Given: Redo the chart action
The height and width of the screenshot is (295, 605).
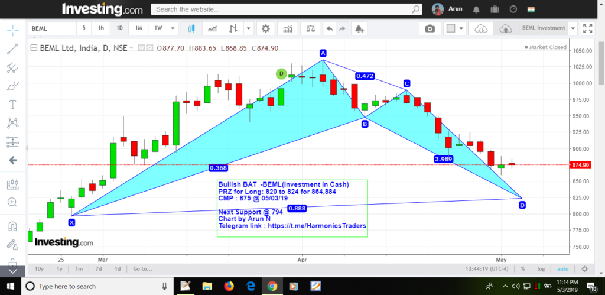Looking at the screenshot, I should 342,28.
